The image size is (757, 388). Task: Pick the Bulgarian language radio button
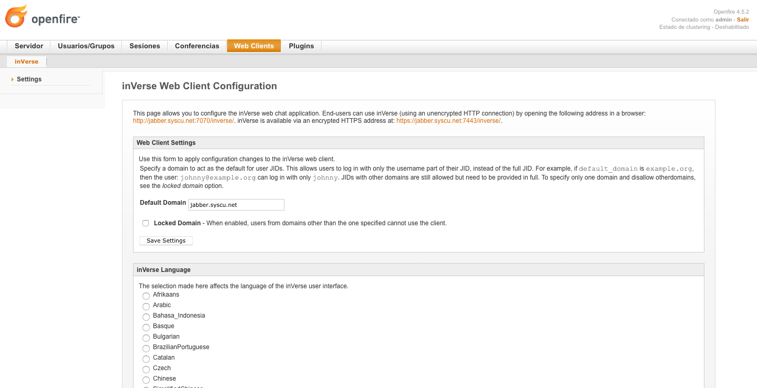pos(146,338)
